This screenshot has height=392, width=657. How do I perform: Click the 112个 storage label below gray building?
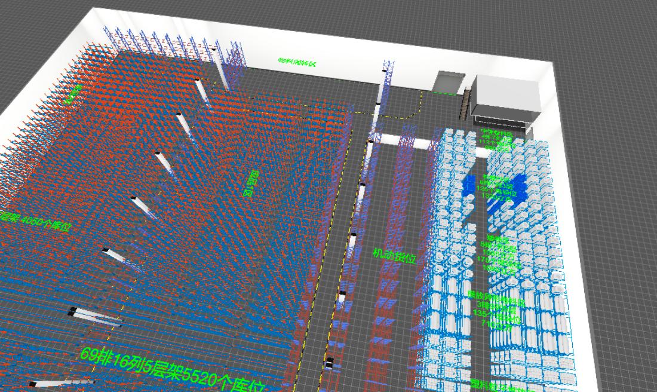497,143
